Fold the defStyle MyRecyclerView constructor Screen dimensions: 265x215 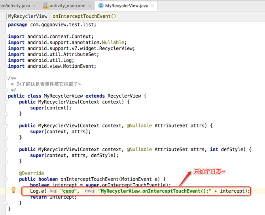[6, 150]
